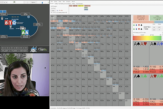Select the Root node in the tree path
Image resolution: width=163 pixels, height=109 pixels.
click(71, 6)
